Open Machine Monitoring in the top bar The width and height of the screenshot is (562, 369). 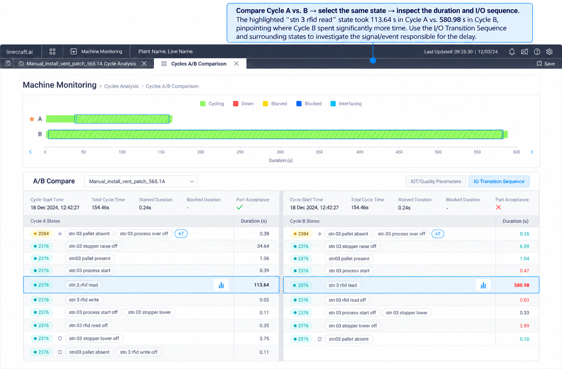[x=96, y=52]
